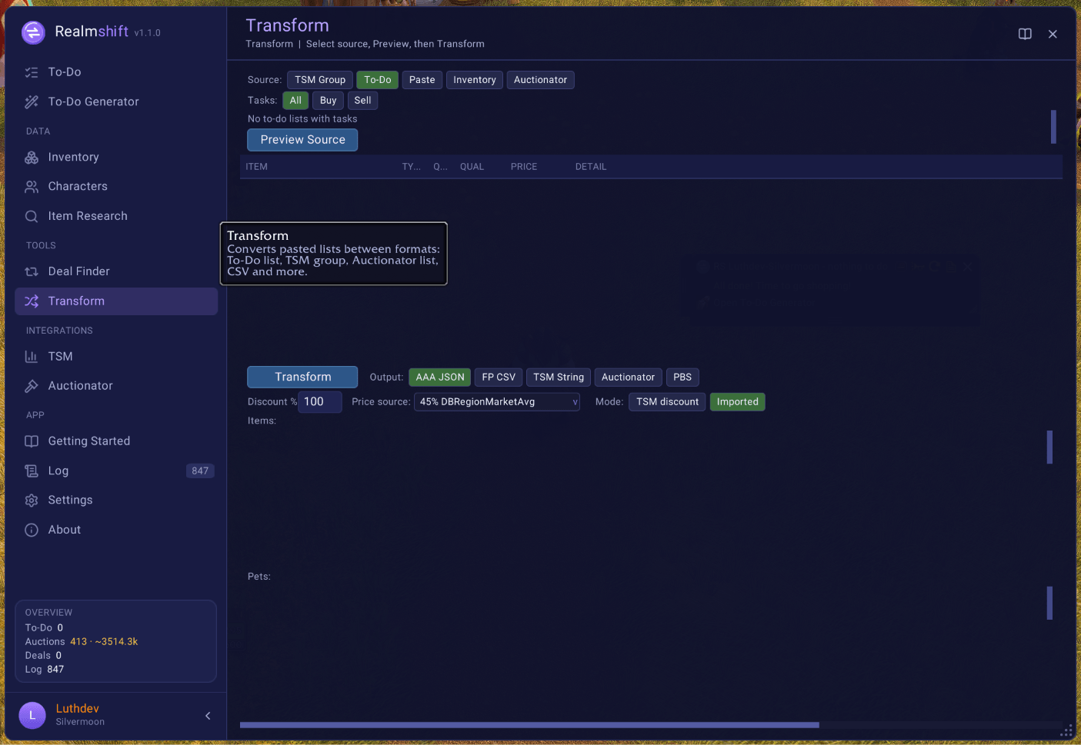Open the Price source dropdown
Image resolution: width=1081 pixels, height=745 pixels.
[x=497, y=402]
